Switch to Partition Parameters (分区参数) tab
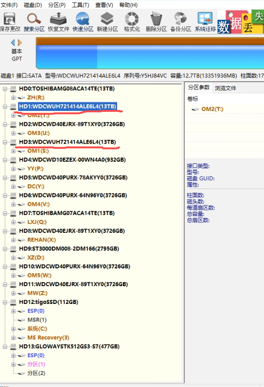This screenshot has height=387, width=264. pos(199,87)
